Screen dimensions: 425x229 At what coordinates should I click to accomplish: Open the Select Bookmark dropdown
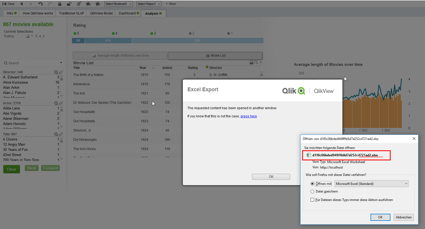click(x=119, y=4)
